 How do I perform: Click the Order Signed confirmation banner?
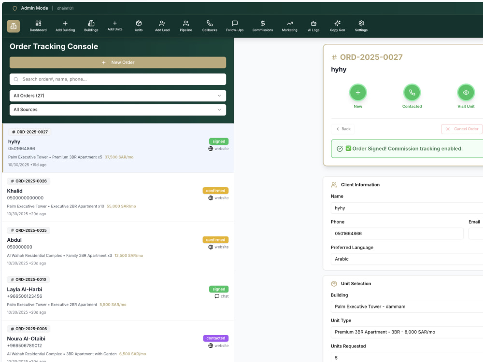coord(407,149)
